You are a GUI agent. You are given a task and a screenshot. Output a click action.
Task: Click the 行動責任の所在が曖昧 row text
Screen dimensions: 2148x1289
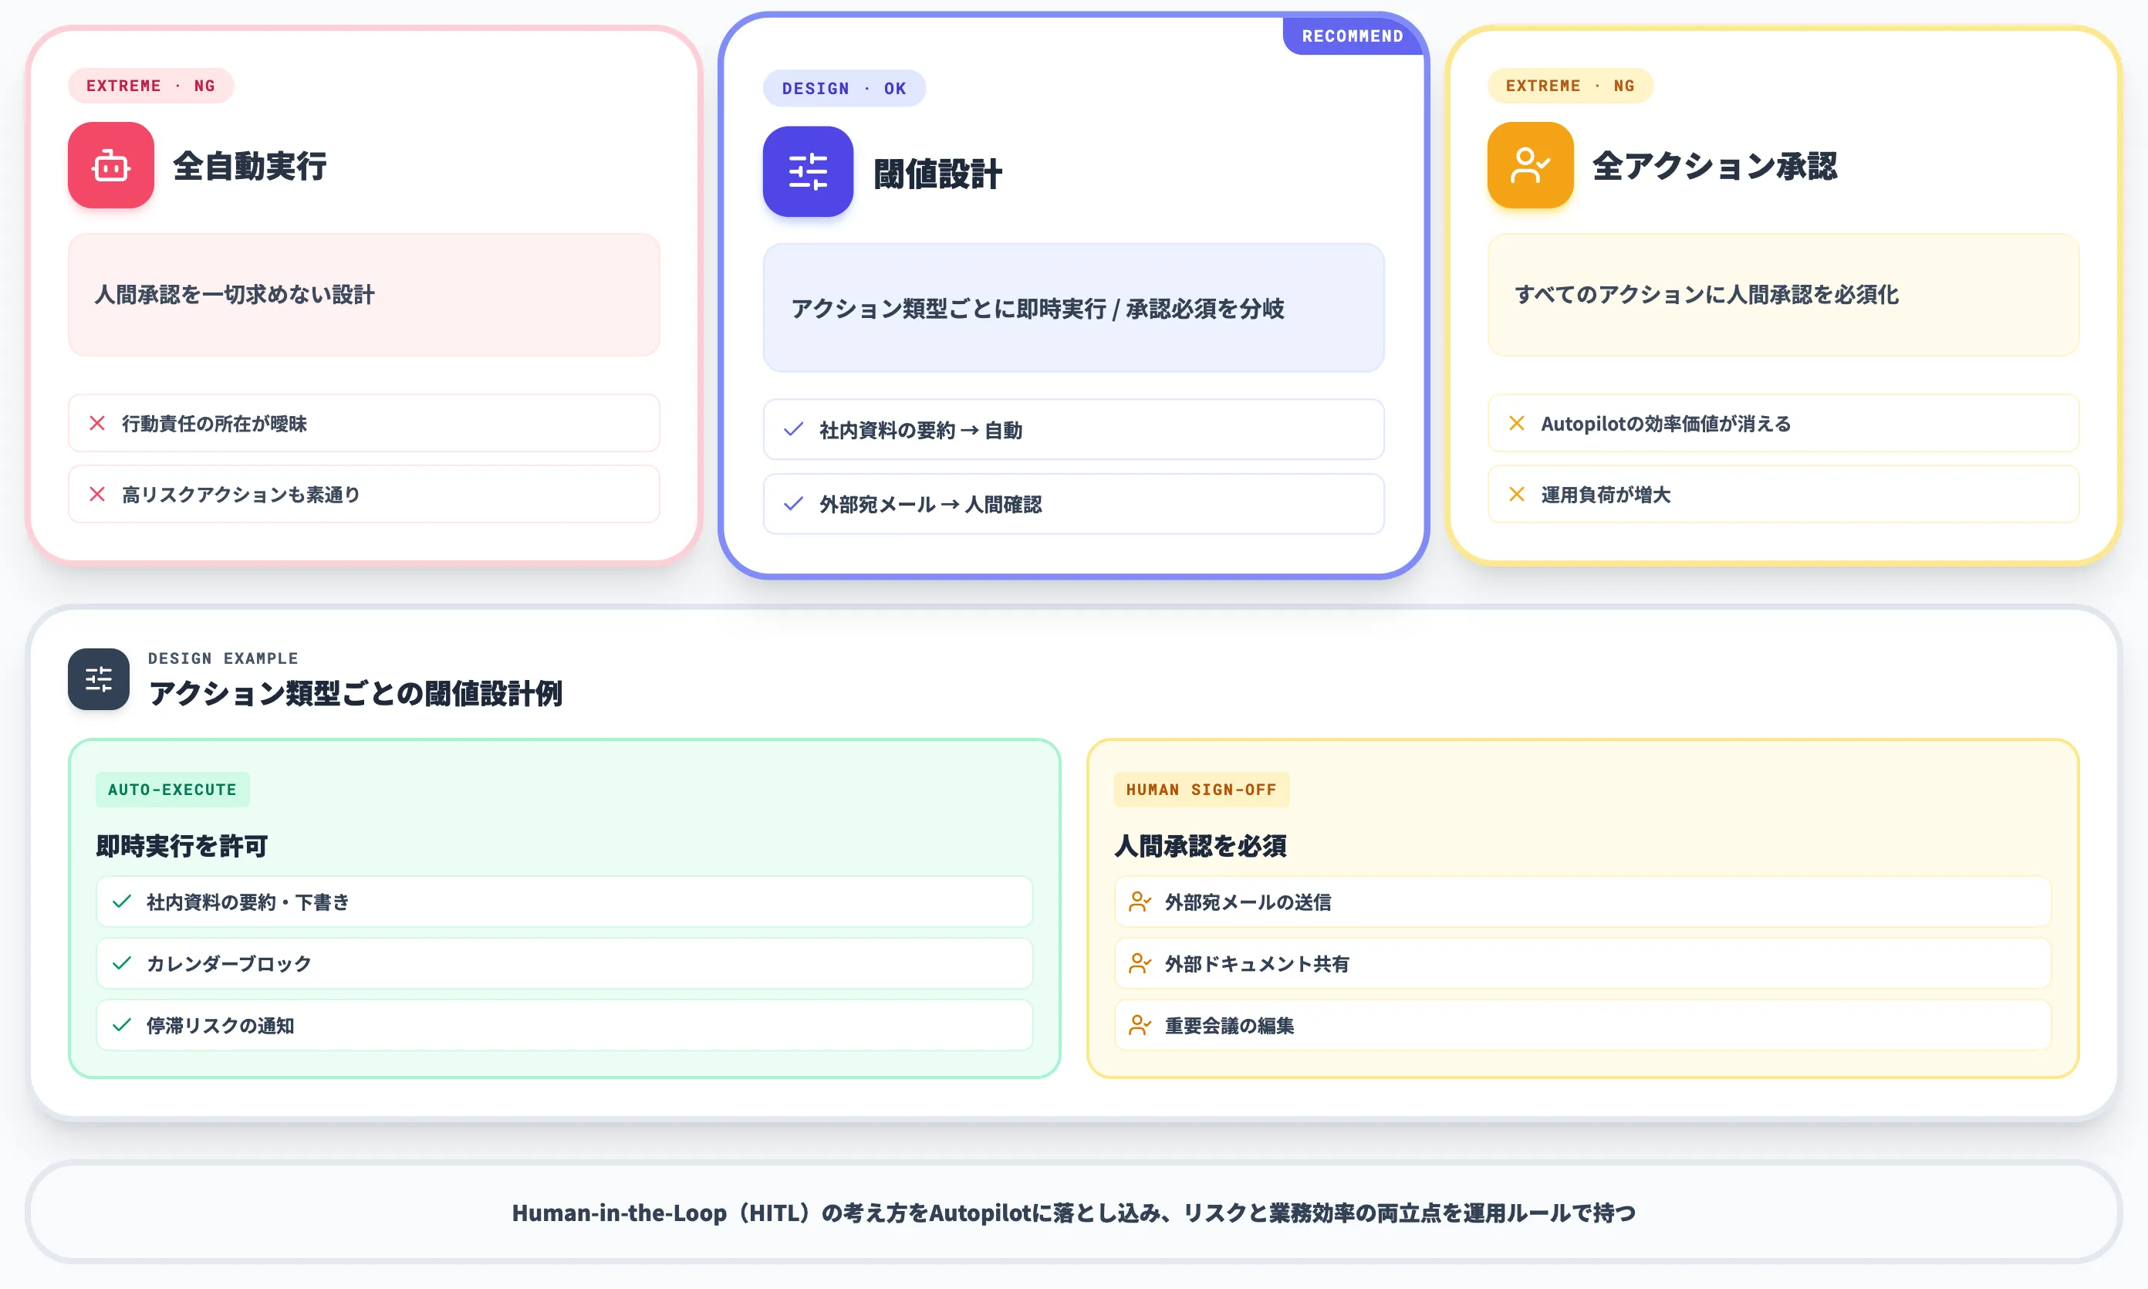(x=214, y=424)
